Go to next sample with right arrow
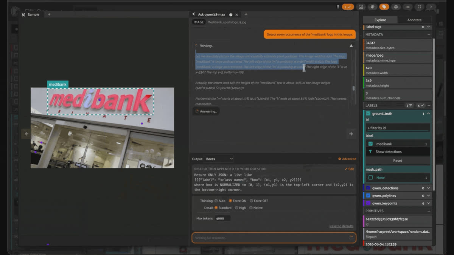Image resolution: width=454 pixels, height=255 pixels. [351, 134]
